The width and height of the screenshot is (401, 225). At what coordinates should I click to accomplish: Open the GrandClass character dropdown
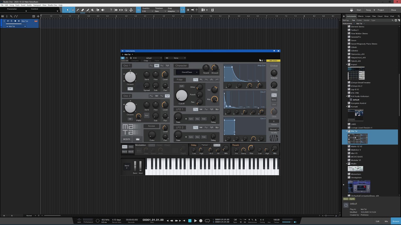pos(187,72)
